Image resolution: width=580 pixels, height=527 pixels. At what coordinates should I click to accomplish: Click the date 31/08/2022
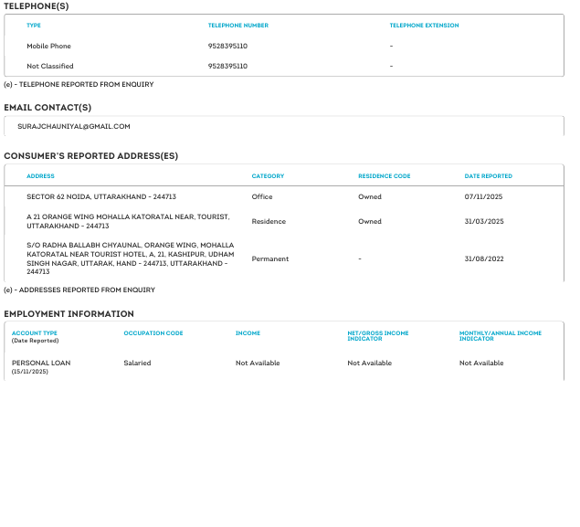tap(484, 258)
